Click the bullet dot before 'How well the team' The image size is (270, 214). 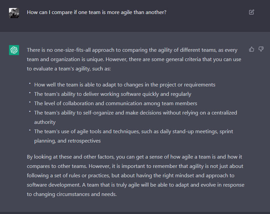coord(30,83)
